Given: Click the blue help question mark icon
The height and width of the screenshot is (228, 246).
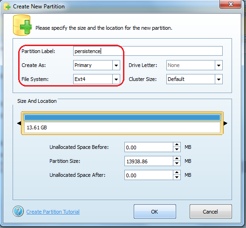Looking at the screenshot, I should [18, 211].
